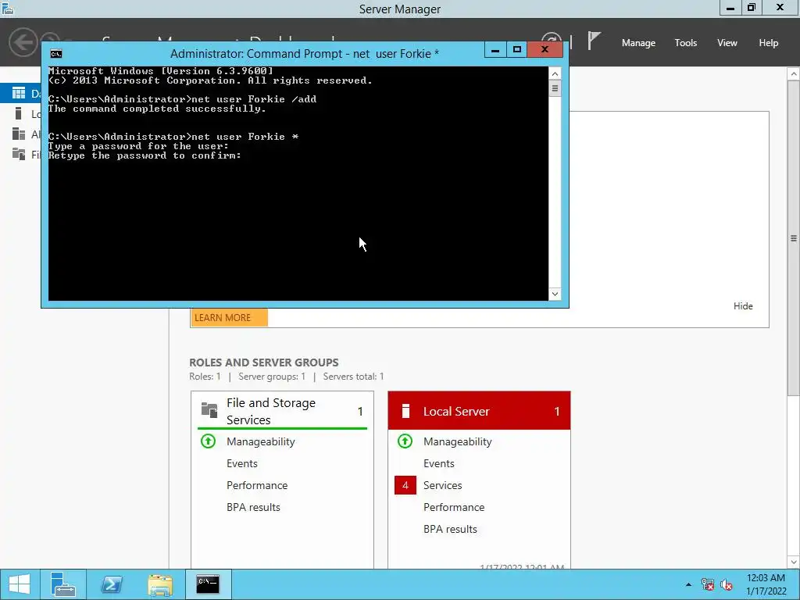The width and height of the screenshot is (800, 600).
Task: Click Local Server Manageability status icon
Action: point(405,441)
